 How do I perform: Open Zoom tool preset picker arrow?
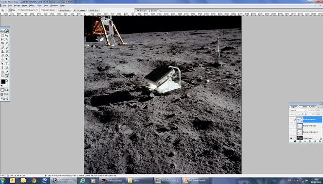pyautogui.click(x=6, y=10)
